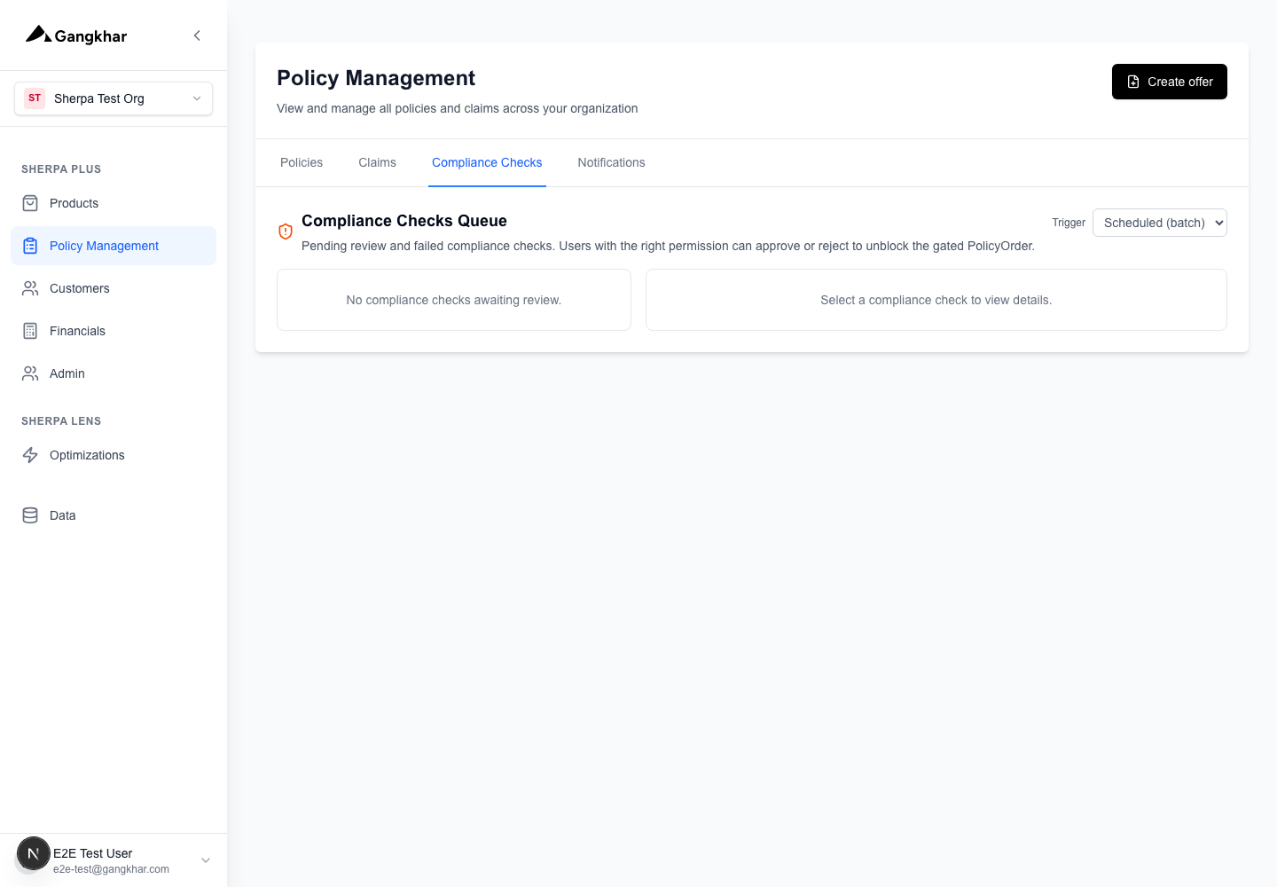Open the Sherpa Test Org switcher
The width and height of the screenshot is (1277, 887).
pos(114,98)
